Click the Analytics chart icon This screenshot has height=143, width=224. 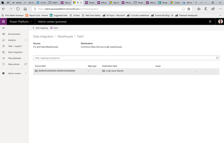(4, 40)
